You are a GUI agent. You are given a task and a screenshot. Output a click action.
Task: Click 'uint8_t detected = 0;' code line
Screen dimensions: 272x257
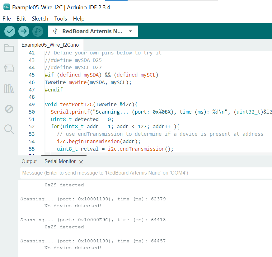tap(82, 119)
